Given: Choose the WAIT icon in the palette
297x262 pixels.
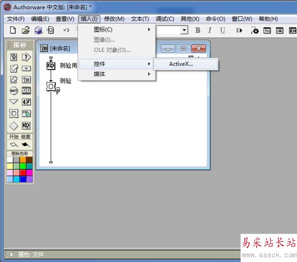Looking at the screenshot, I should coord(14,90).
